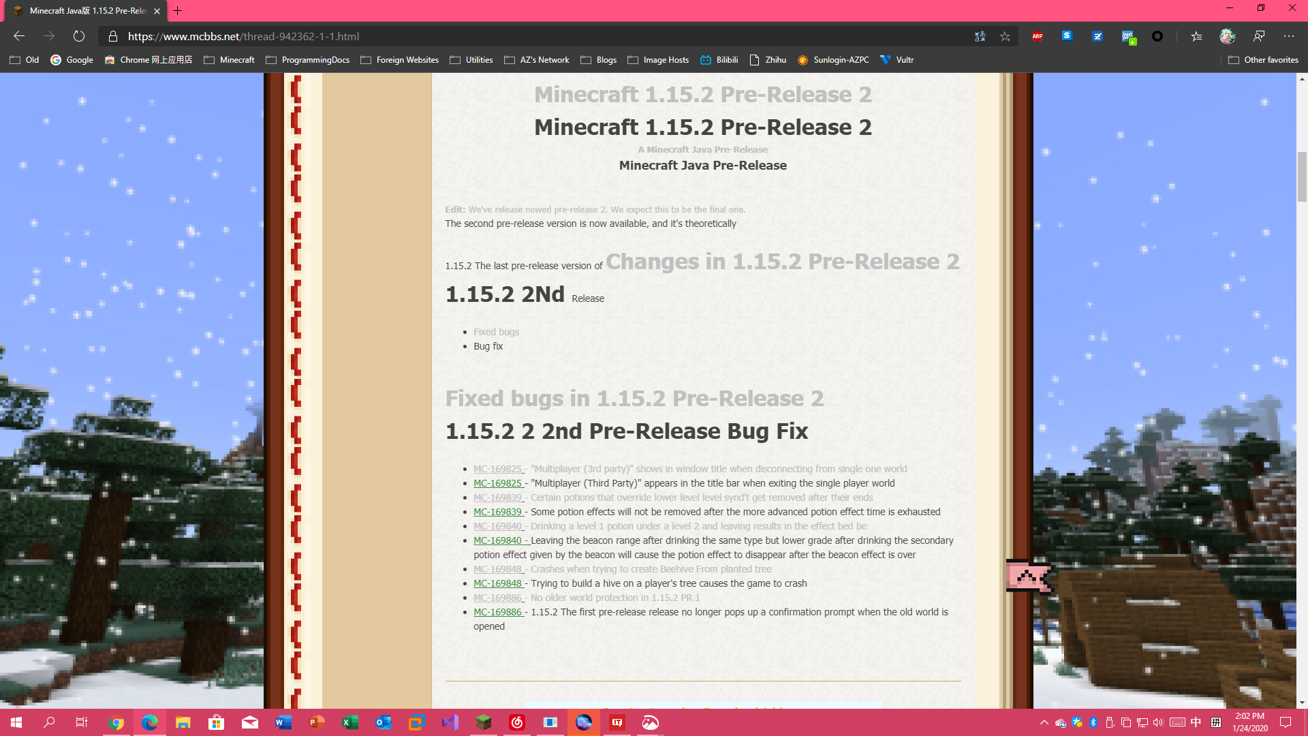Expand the hidden system tray icons
Image resolution: width=1308 pixels, height=736 pixels.
click(x=1044, y=722)
